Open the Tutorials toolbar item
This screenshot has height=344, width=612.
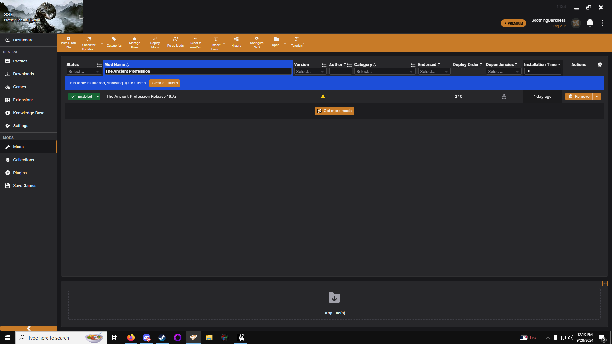(x=297, y=42)
